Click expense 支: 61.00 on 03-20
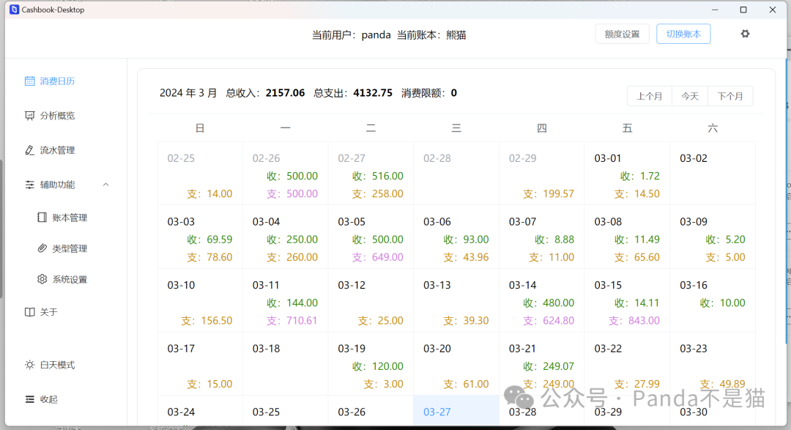 (466, 385)
